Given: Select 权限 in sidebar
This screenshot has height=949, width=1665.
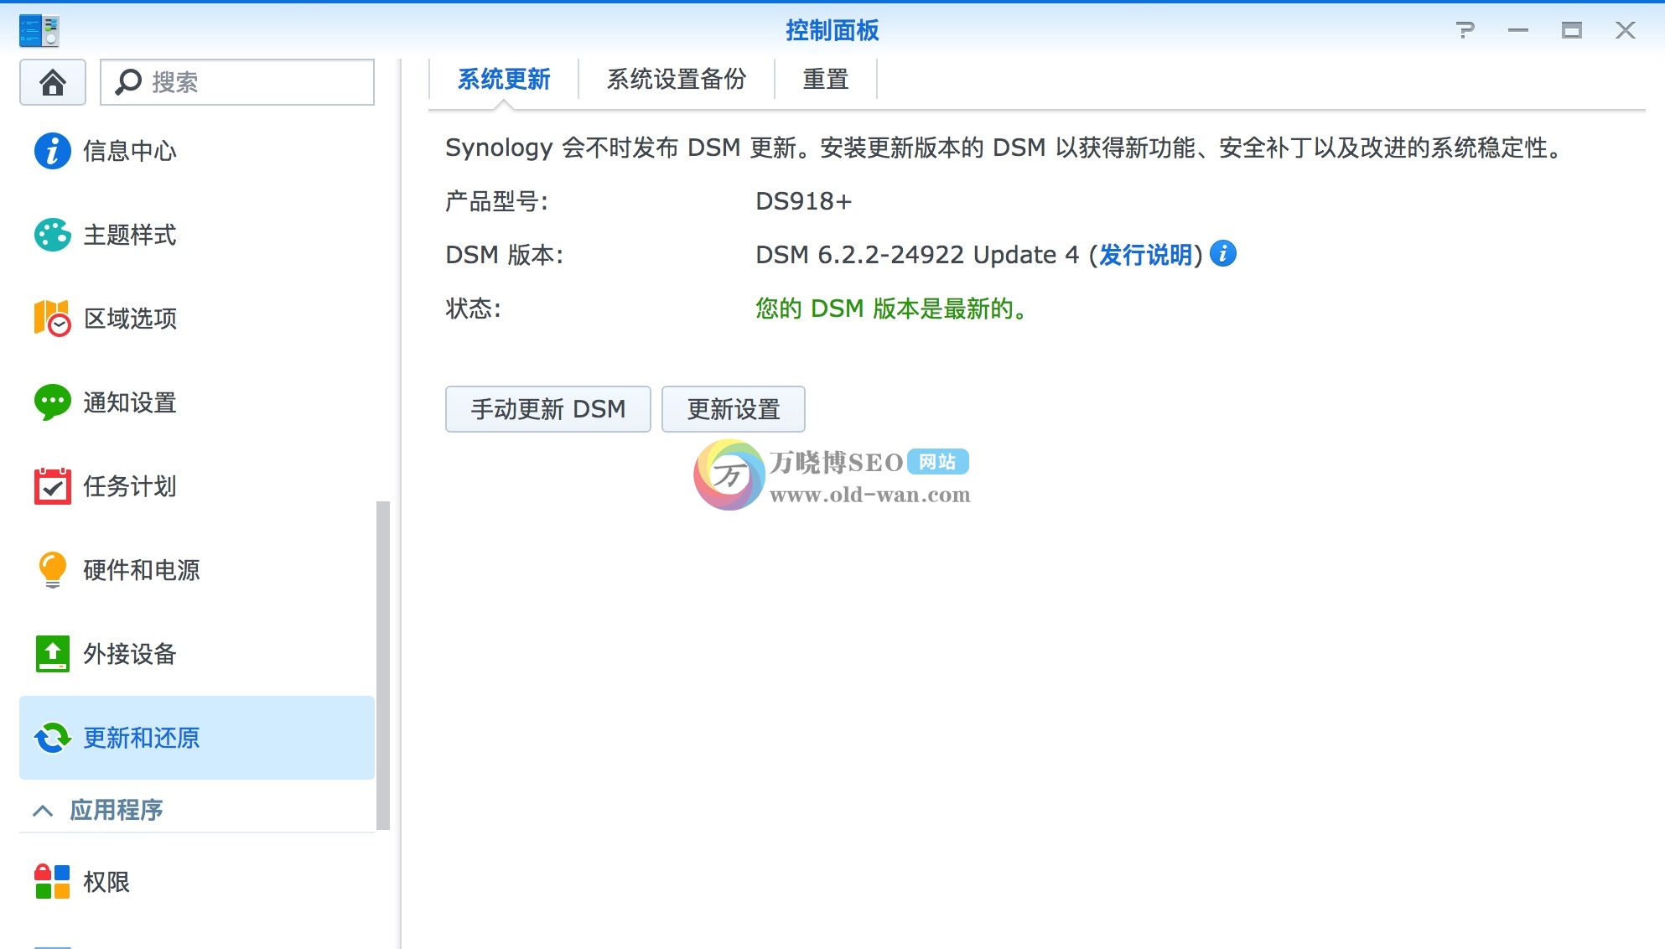Looking at the screenshot, I should pyautogui.click(x=197, y=882).
